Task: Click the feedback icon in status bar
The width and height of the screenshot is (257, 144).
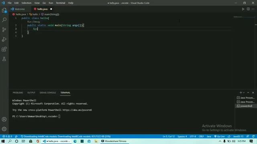Action: coord(248,136)
